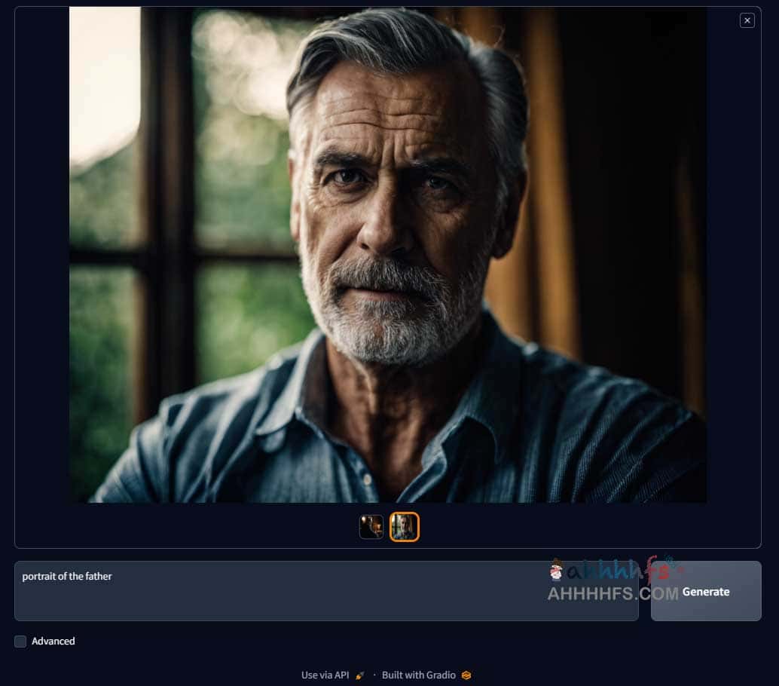The height and width of the screenshot is (686, 779).
Task: Click the orange Gradio logo icon
Action: (466, 675)
